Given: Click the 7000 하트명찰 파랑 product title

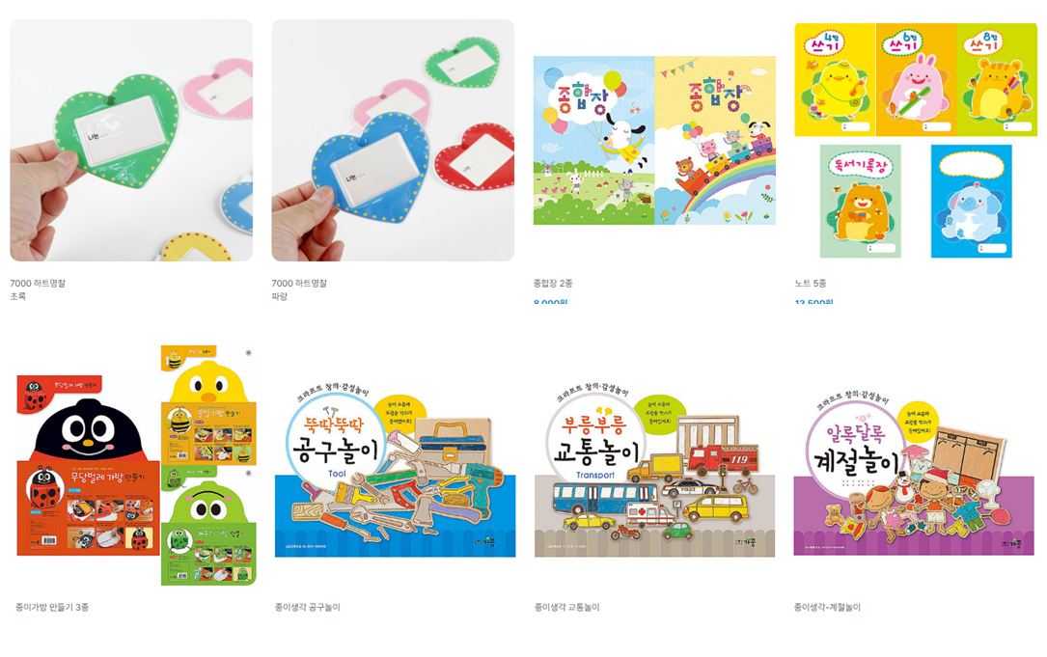Looking at the screenshot, I should (x=299, y=289).
